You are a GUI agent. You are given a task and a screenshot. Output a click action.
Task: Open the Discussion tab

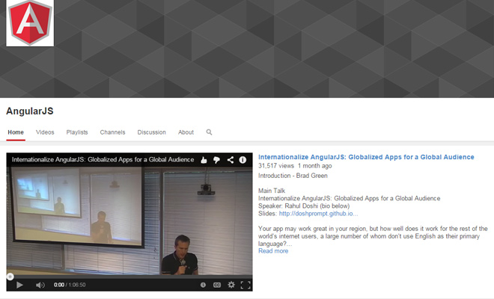[x=151, y=132]
